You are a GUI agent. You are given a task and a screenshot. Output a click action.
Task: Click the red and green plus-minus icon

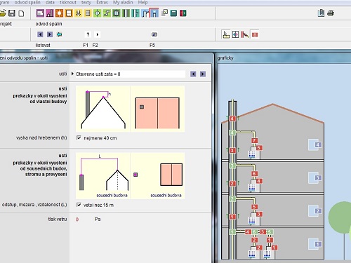click(x=183, y=13)
